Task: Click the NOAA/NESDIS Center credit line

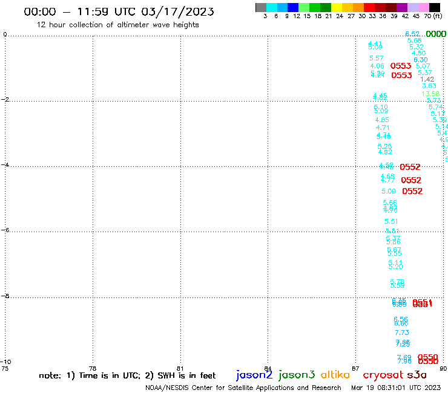Action: [x=243, y=388]
